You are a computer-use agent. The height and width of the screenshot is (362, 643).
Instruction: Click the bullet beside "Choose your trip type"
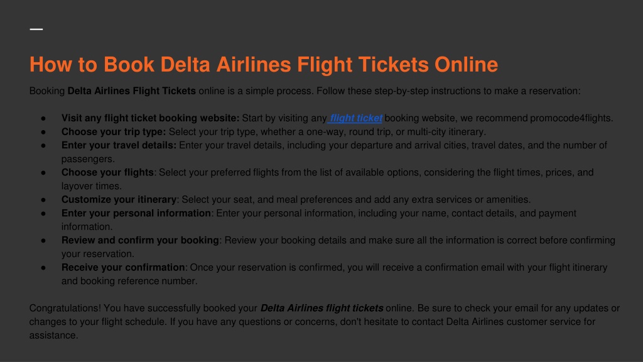click(x=43, y=132)
